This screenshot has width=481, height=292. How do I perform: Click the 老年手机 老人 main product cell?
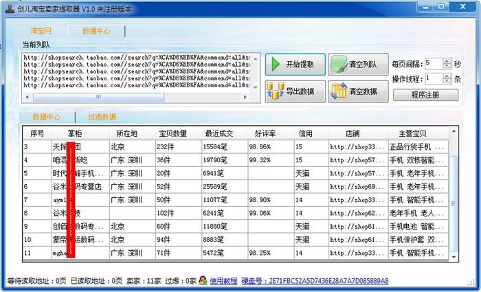[x=418, y=213]
